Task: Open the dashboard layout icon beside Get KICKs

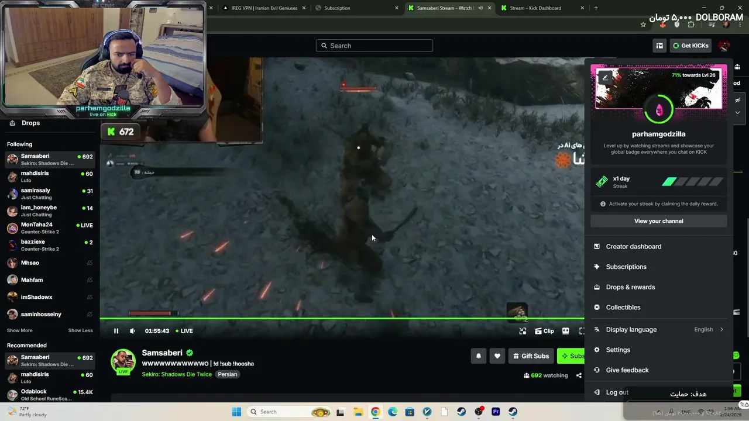Action: tap(659, 46)
